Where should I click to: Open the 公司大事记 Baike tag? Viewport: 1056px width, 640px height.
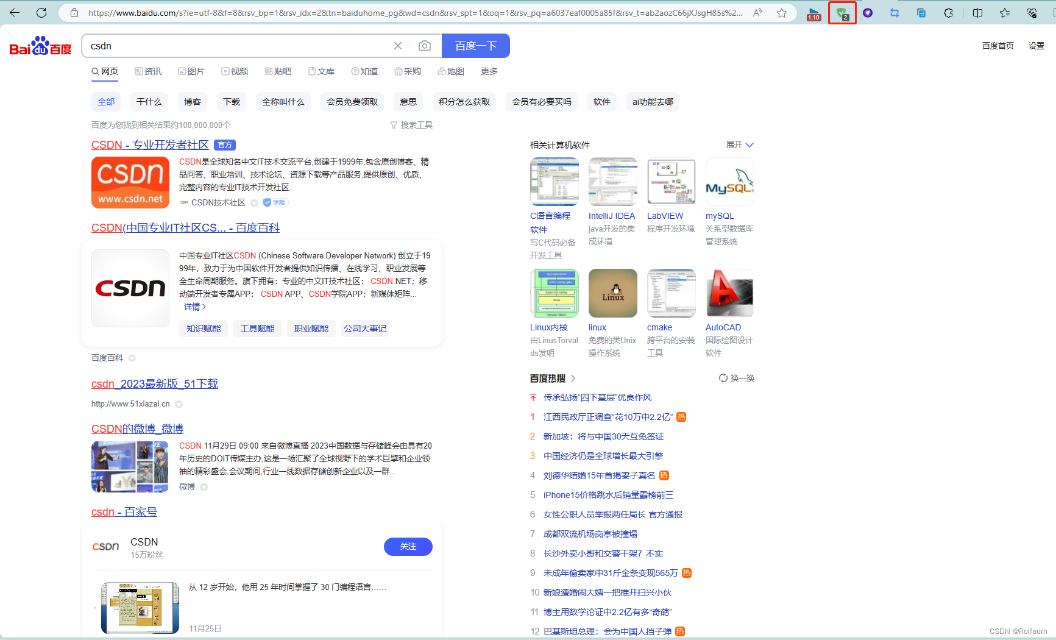365,329
